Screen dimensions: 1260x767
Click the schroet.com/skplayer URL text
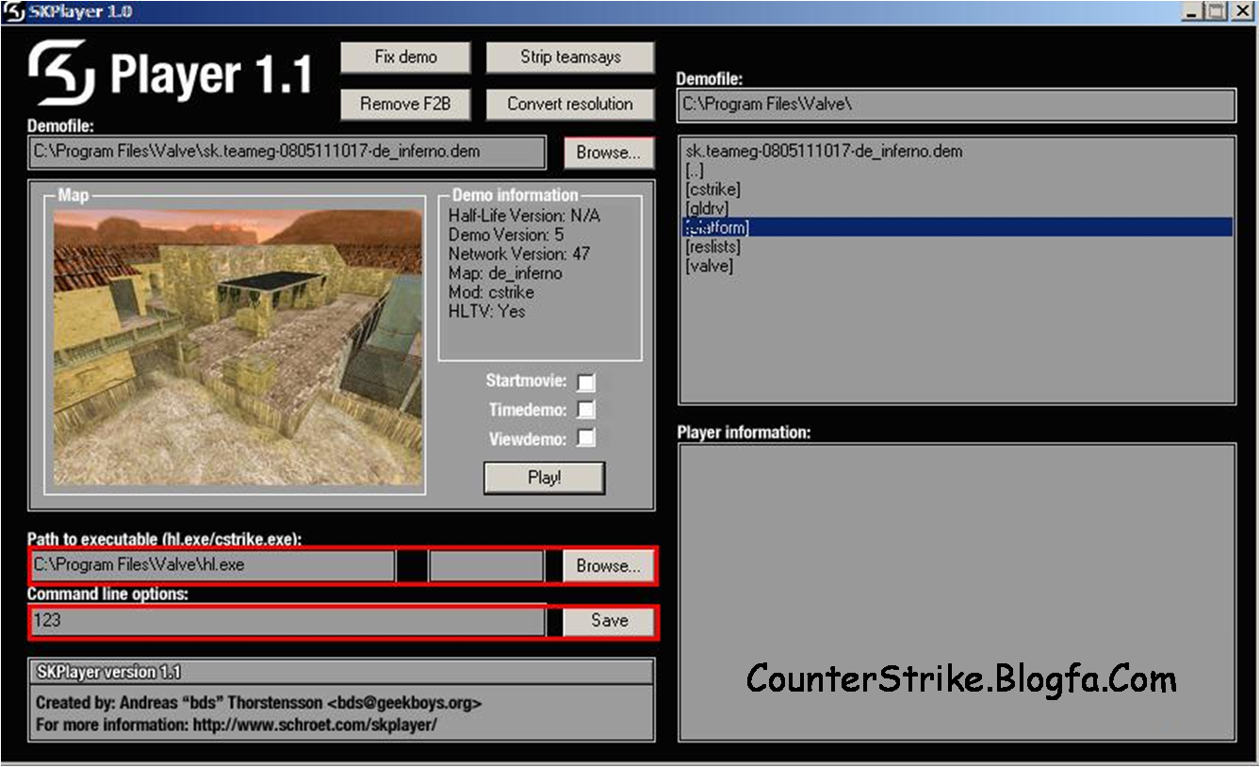click(315, 725)
